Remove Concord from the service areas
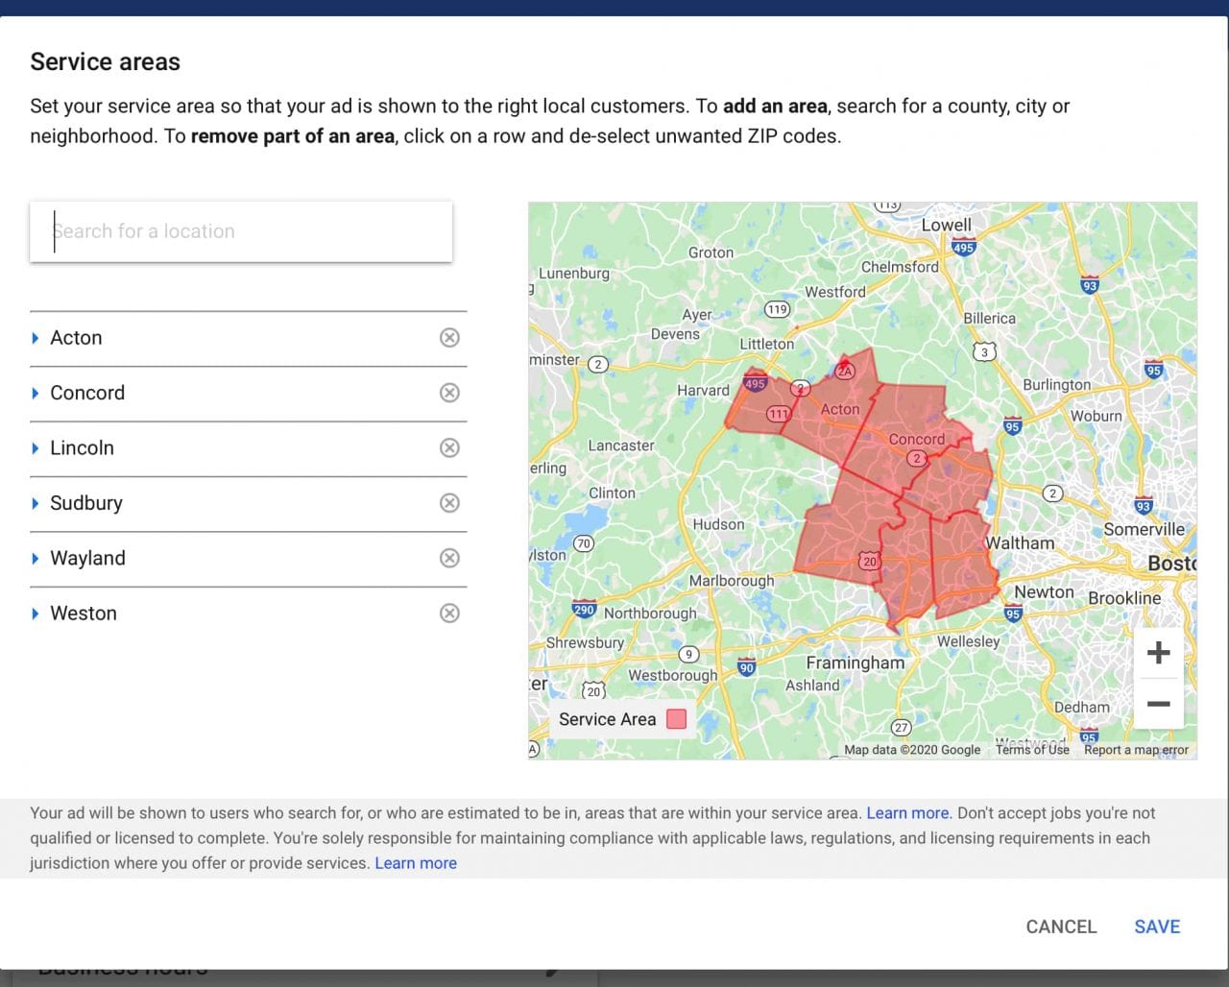Screen dimensions: 1229x987 449,393
